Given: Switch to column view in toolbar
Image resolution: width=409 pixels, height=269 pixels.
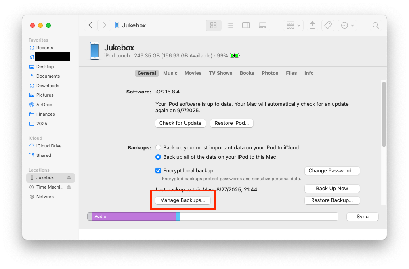Looking at the screenshot, I should [246, 25].
